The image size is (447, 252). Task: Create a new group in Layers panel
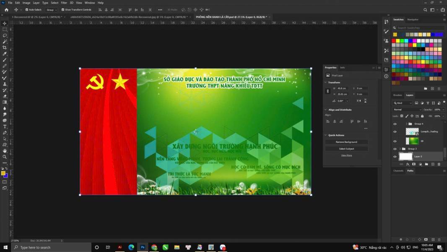coord(426,164)
